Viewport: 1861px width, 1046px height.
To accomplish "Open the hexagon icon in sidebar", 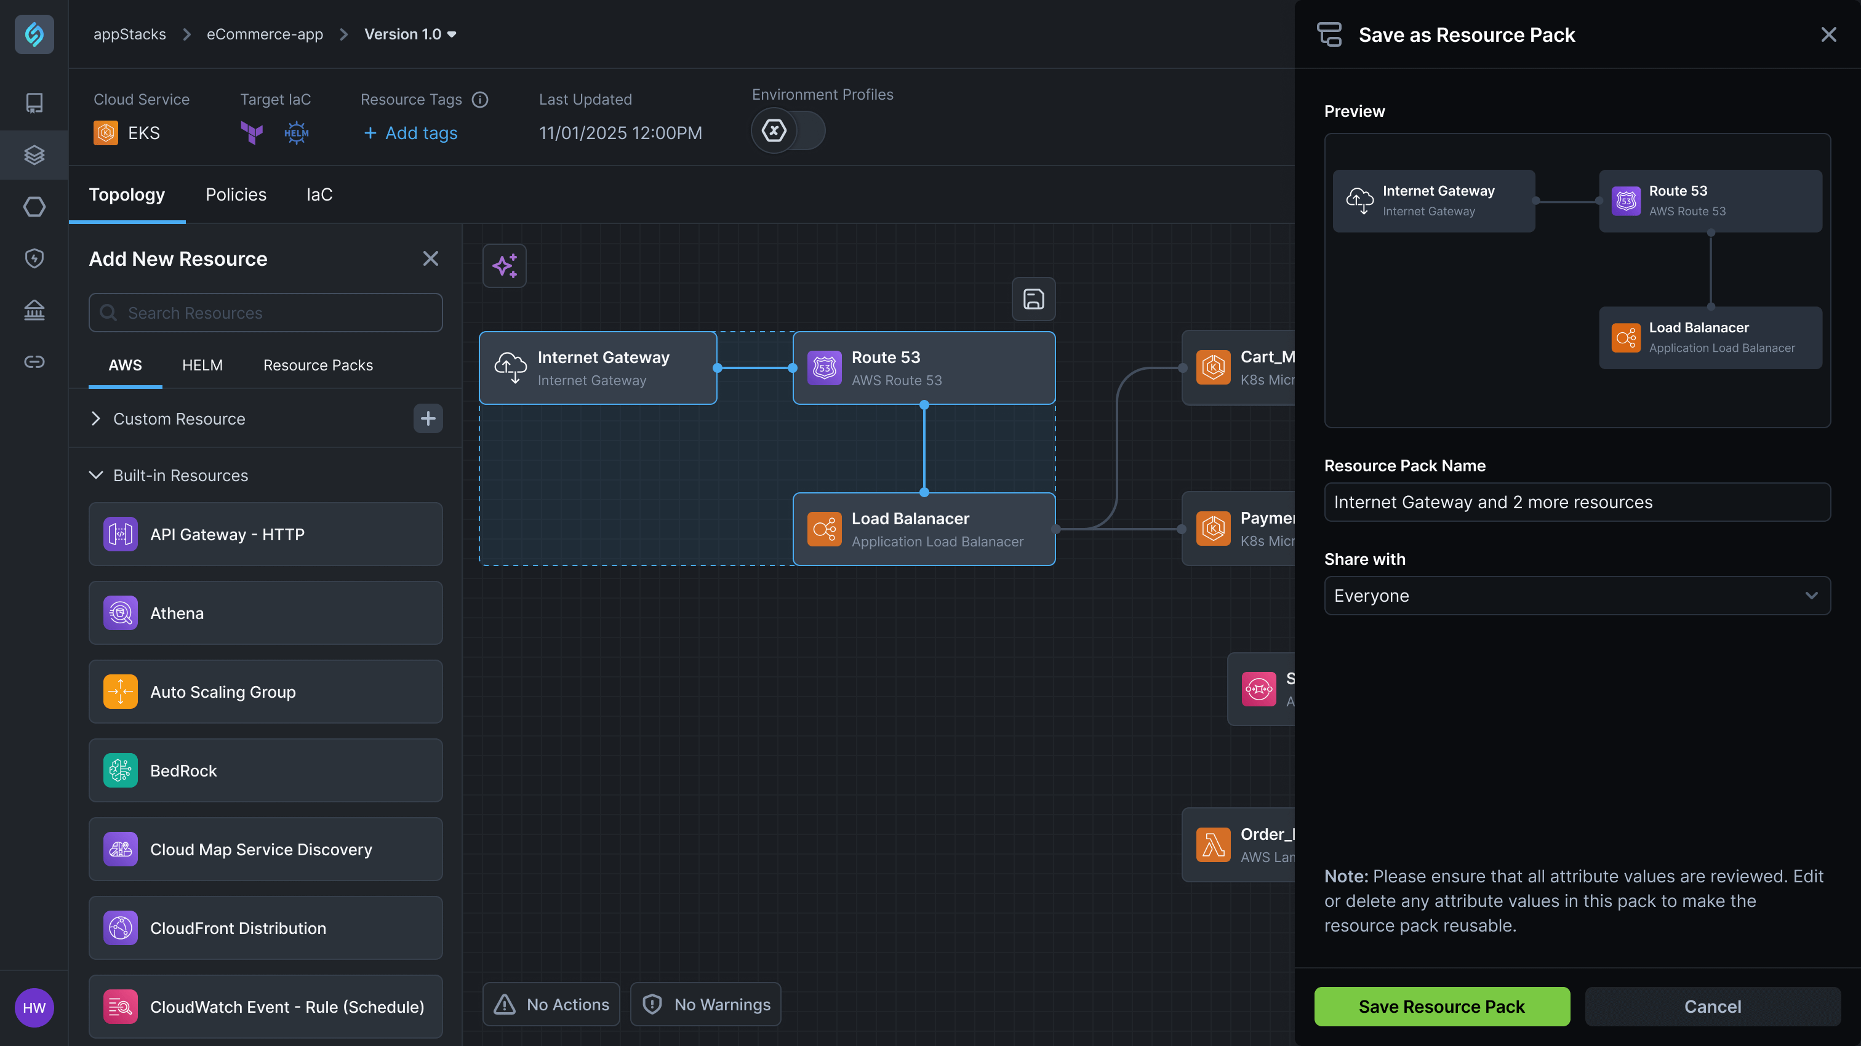I will [34, 207].
